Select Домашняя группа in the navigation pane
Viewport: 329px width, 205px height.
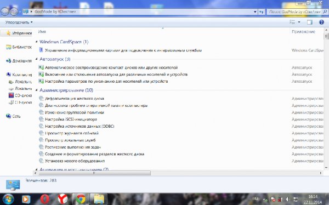click(19, 61)
